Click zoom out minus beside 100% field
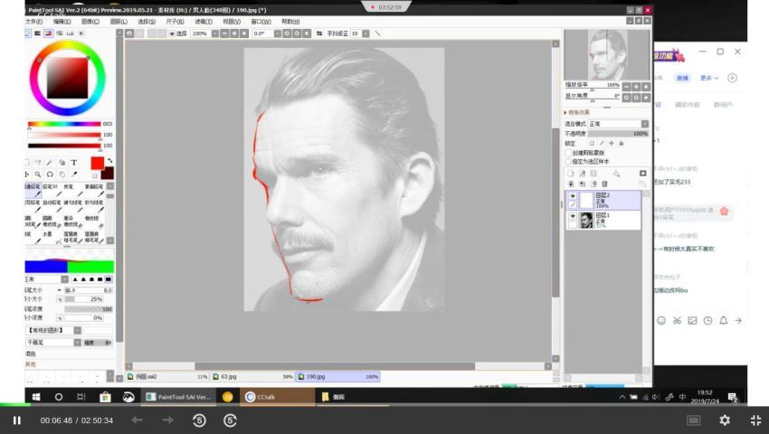This screenshot has width=769, height=434. tap(224, 33)
